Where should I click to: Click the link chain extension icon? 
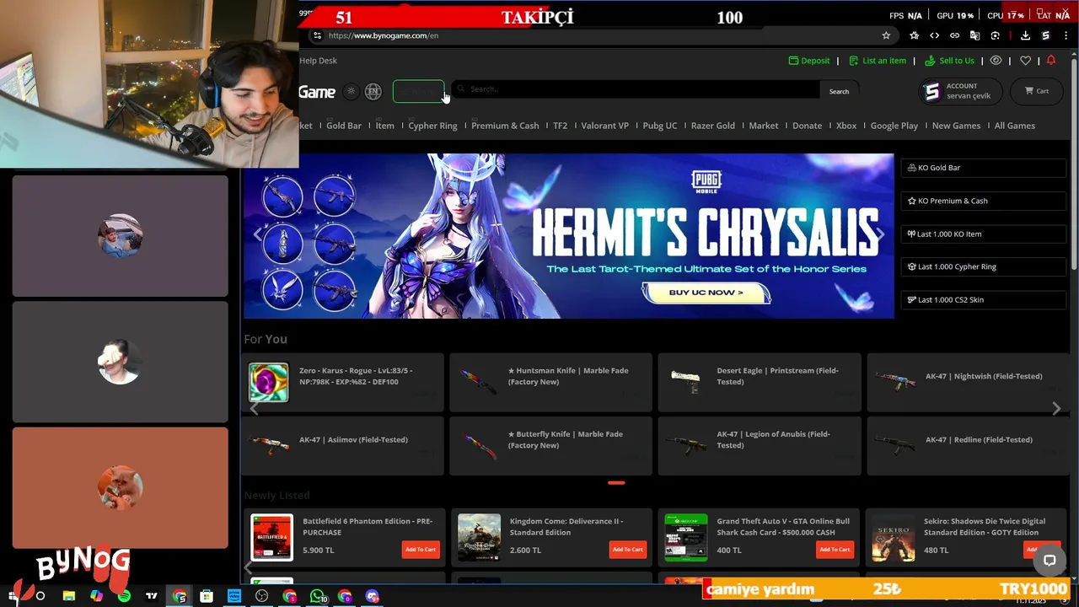pos(954,35)
